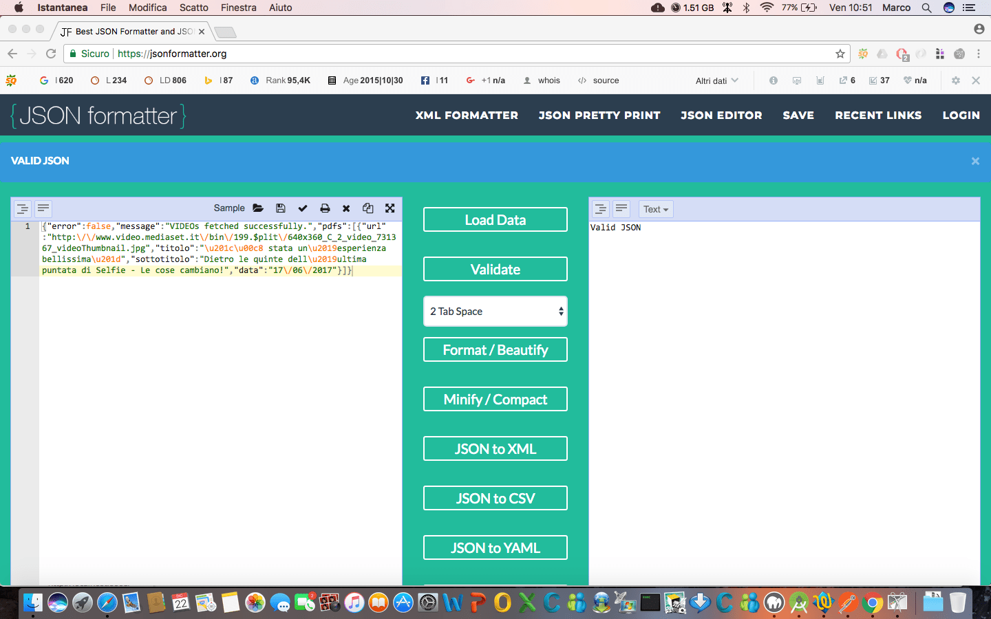Toggle word wrap in the left editor

coord(43,208)
